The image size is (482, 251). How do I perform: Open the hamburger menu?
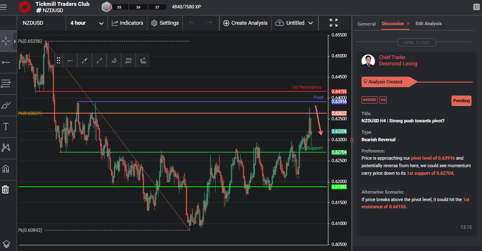[x=4, y=7]
